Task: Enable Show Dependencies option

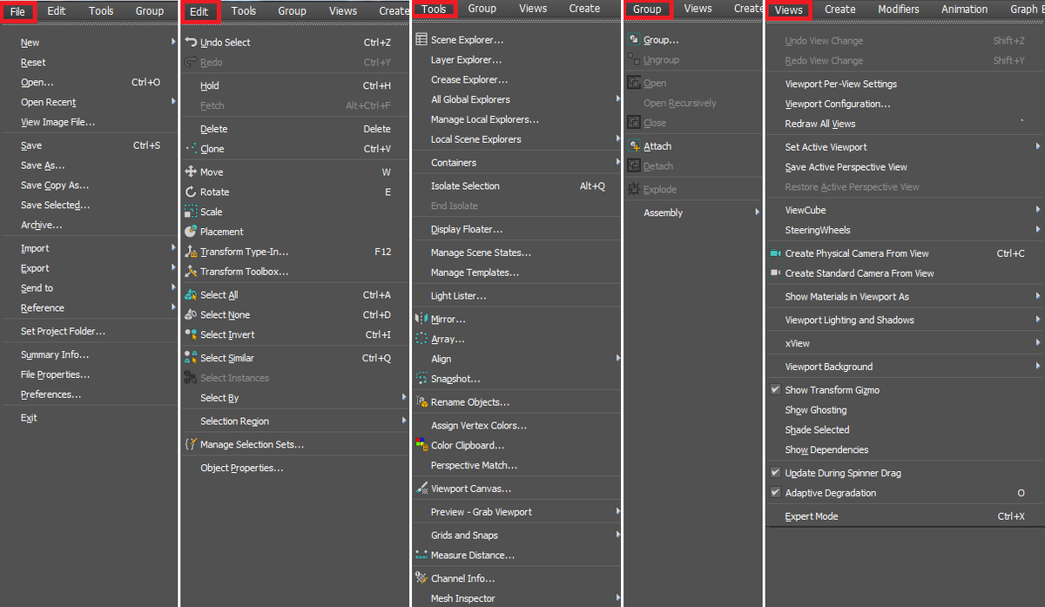Action: tap(826, 450)
